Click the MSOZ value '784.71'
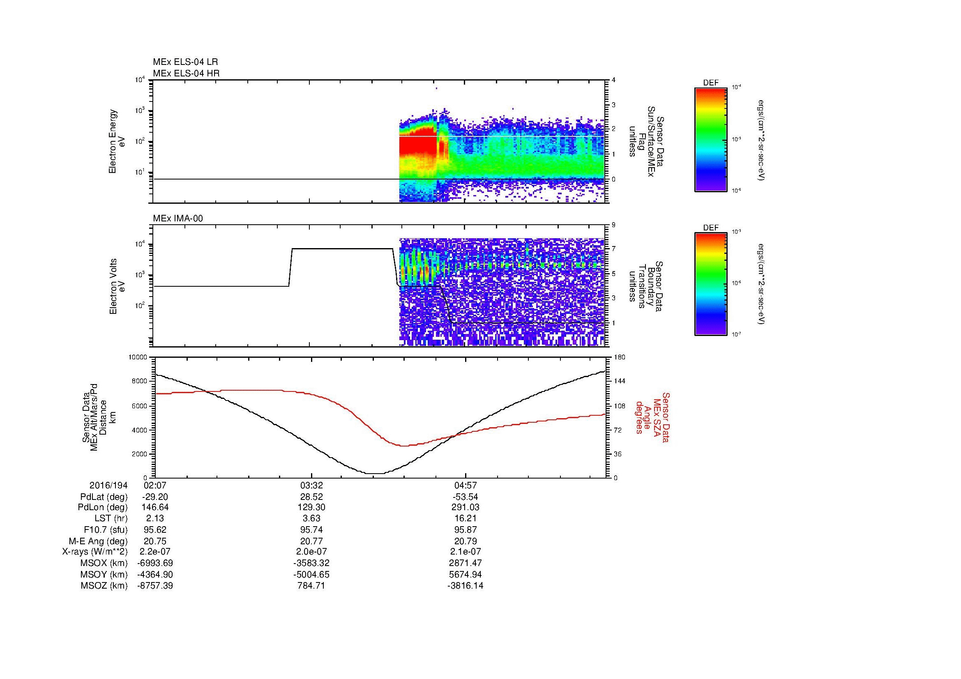 click(311, 586)
